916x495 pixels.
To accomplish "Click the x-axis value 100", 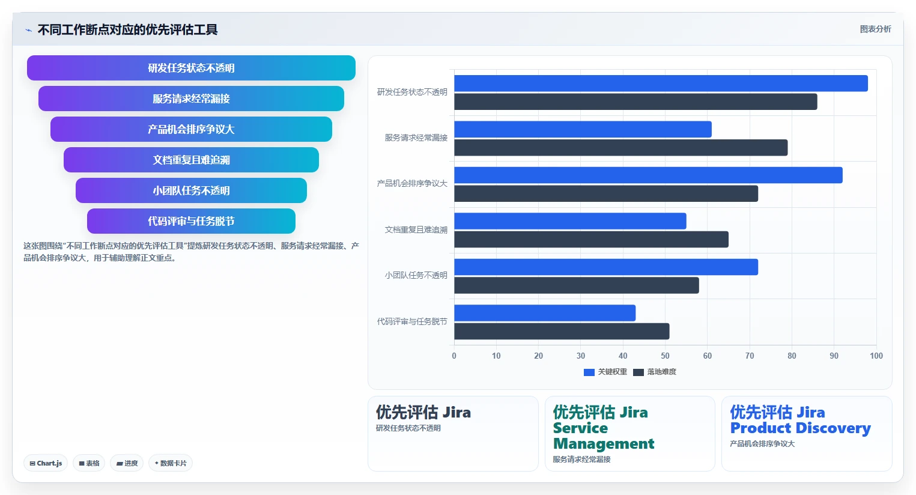I will click(876, 356).
